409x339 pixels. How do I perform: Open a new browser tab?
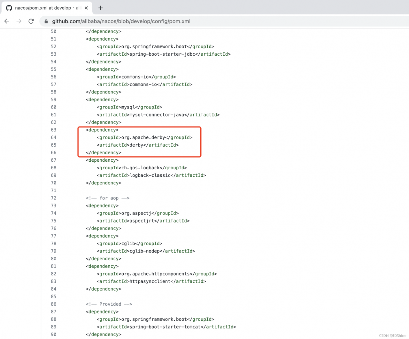coord(101,8)
